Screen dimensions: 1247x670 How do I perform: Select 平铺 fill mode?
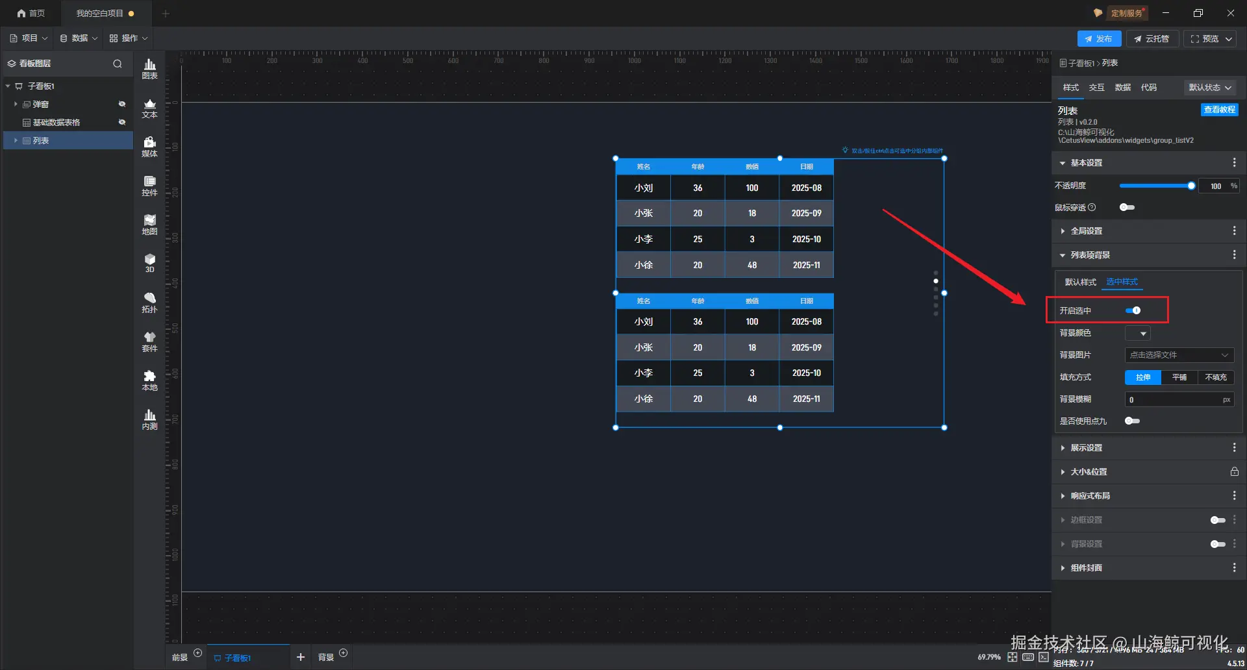click(1179, 377)
